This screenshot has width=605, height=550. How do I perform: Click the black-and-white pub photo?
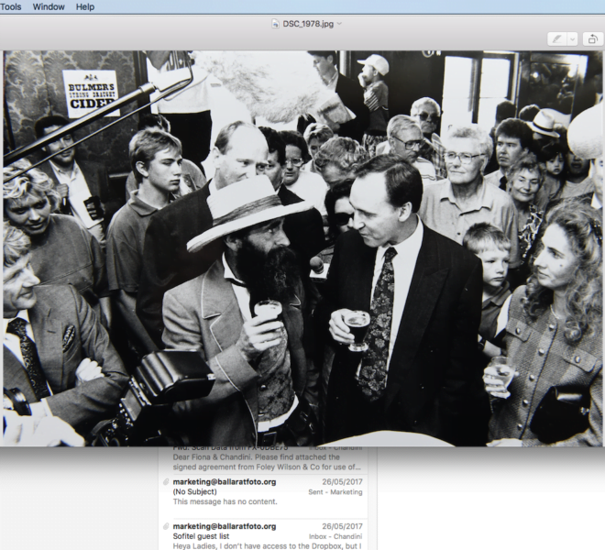[x=302, y=247]
